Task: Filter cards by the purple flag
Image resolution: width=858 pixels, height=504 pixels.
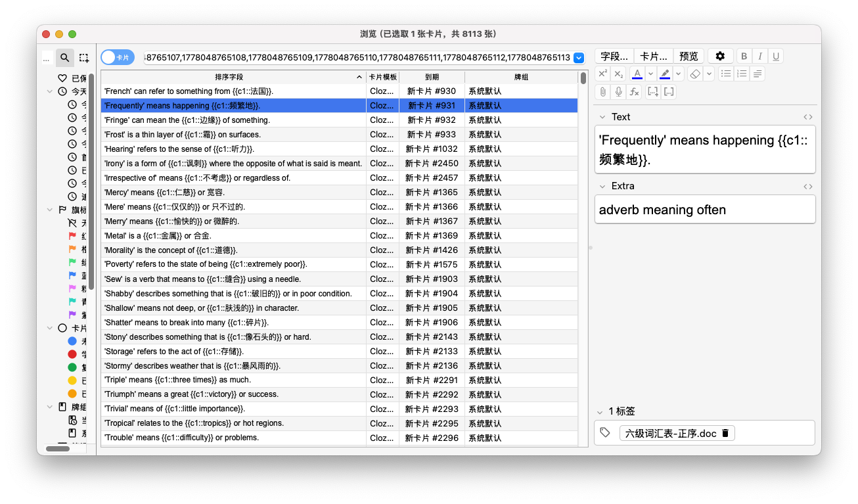Action: coord(72,315)
